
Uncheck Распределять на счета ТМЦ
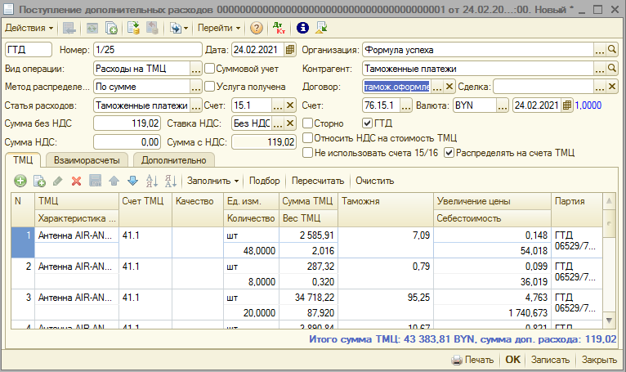[x=449, y=152]
